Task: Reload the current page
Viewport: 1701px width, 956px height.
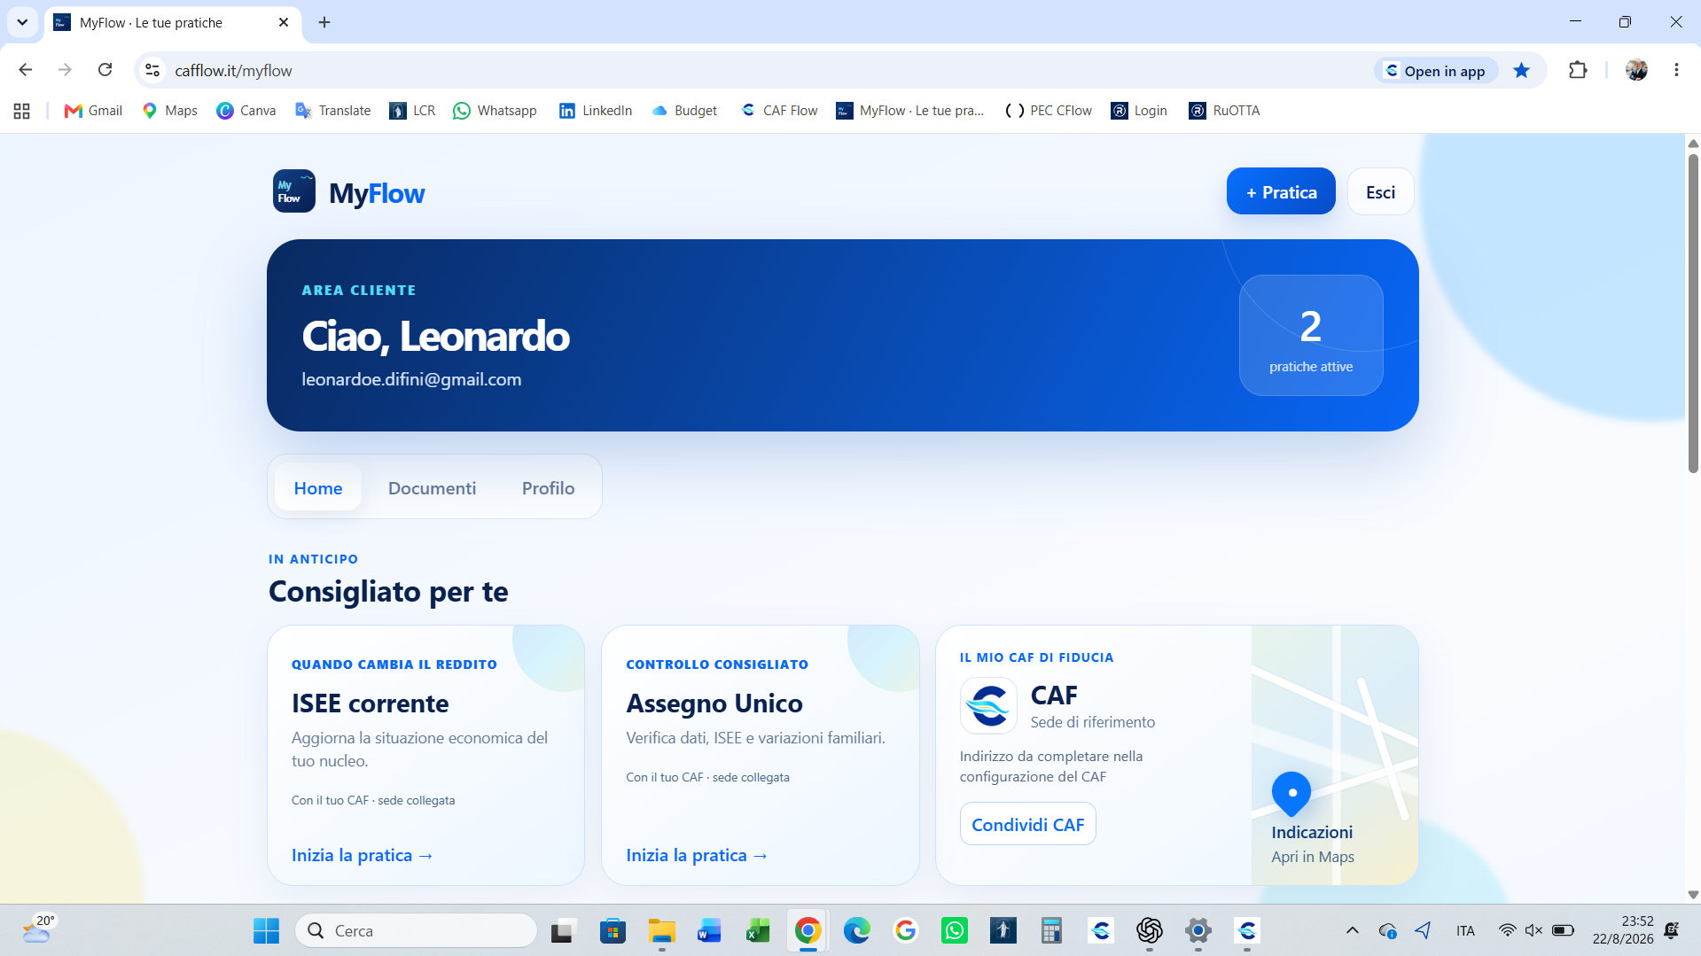Action: (105, 70)
